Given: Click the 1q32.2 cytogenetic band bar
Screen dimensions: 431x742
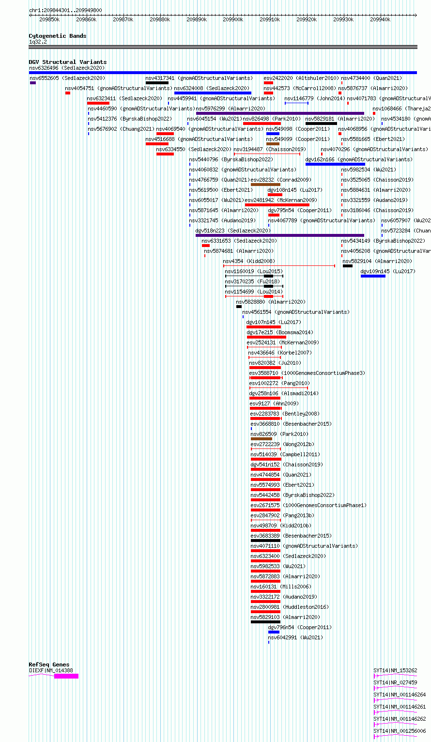Looking at the screenshot, I should 223,47.
